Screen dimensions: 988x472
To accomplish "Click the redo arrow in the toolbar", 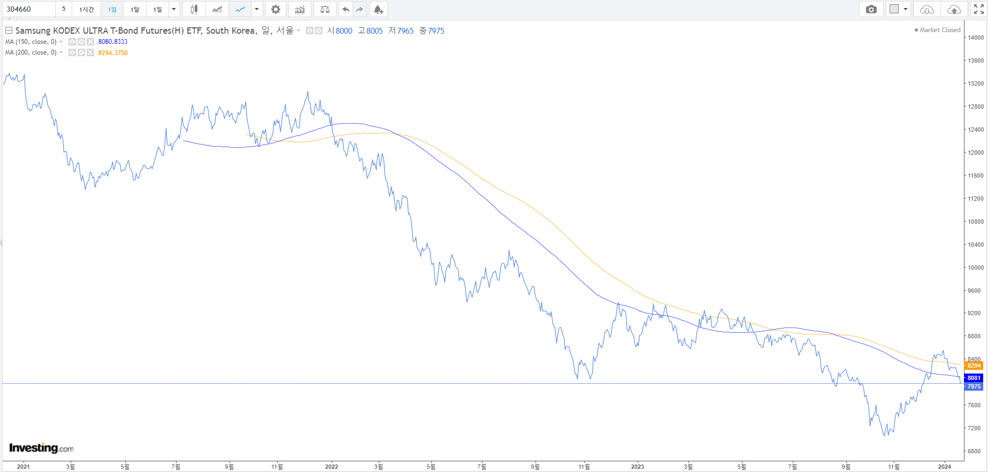I will tap(359, 9).
